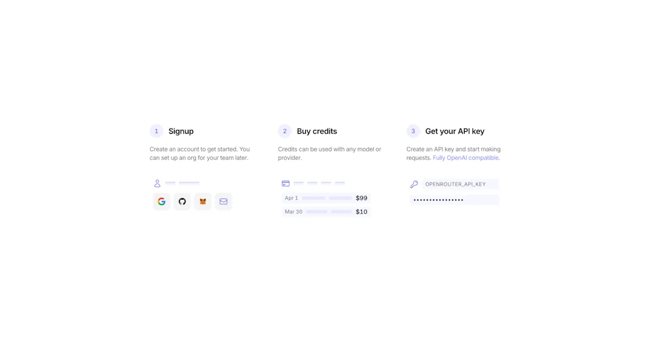Screen dimensions: 650x341
Task: Click the step 3 number badge
Action: [x=413, y=131]
